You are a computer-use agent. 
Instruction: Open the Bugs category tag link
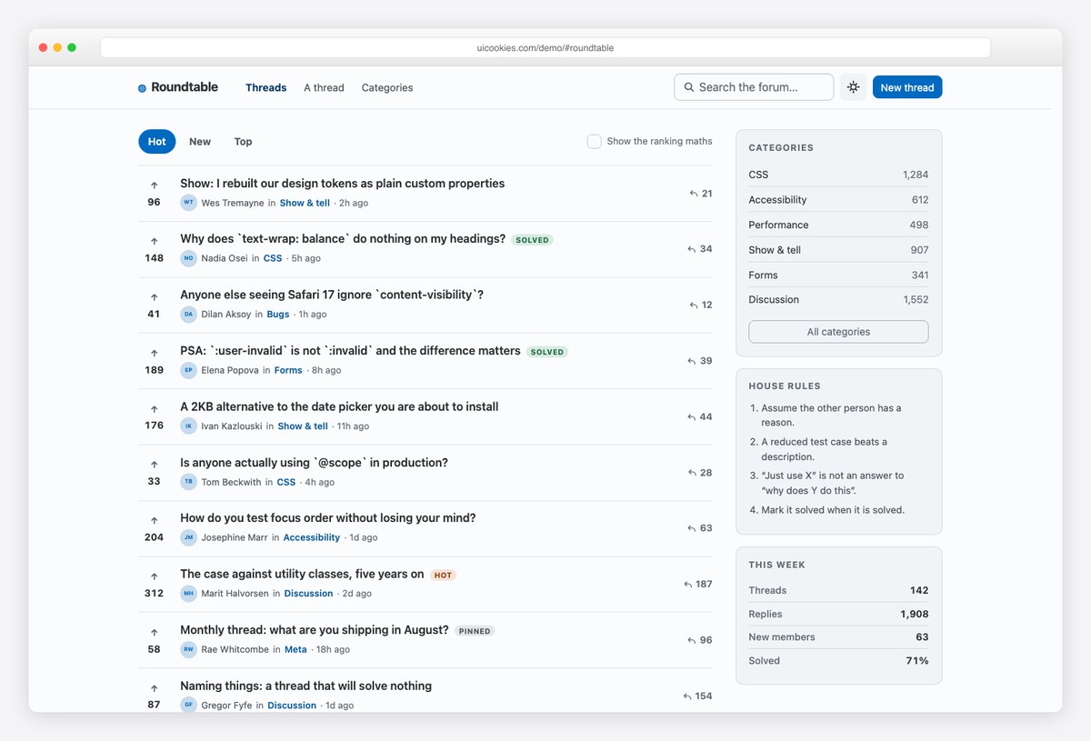278,315
